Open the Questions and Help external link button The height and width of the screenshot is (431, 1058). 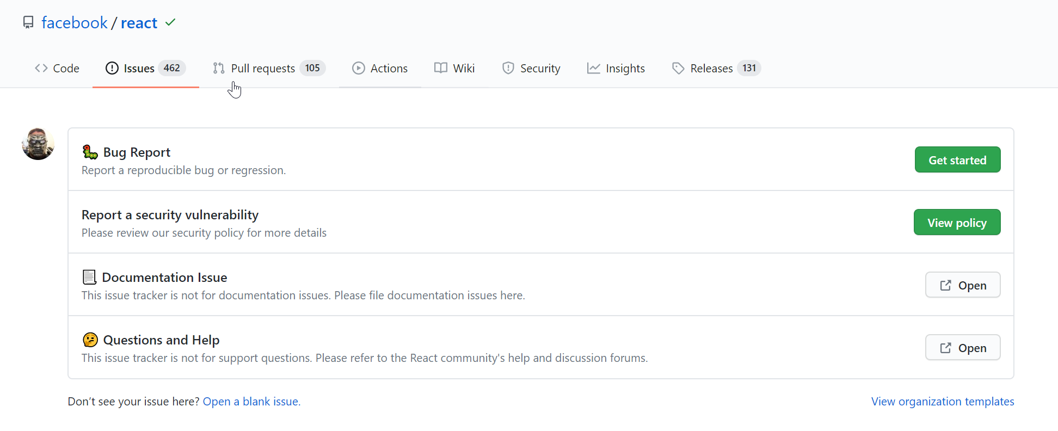(963, 348)
